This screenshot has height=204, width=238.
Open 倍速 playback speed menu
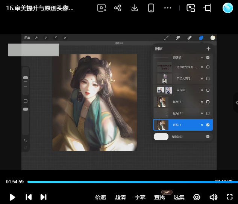(100, 197)
